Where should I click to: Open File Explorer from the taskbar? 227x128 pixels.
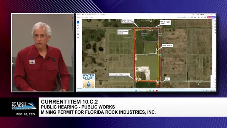[147, 91]
